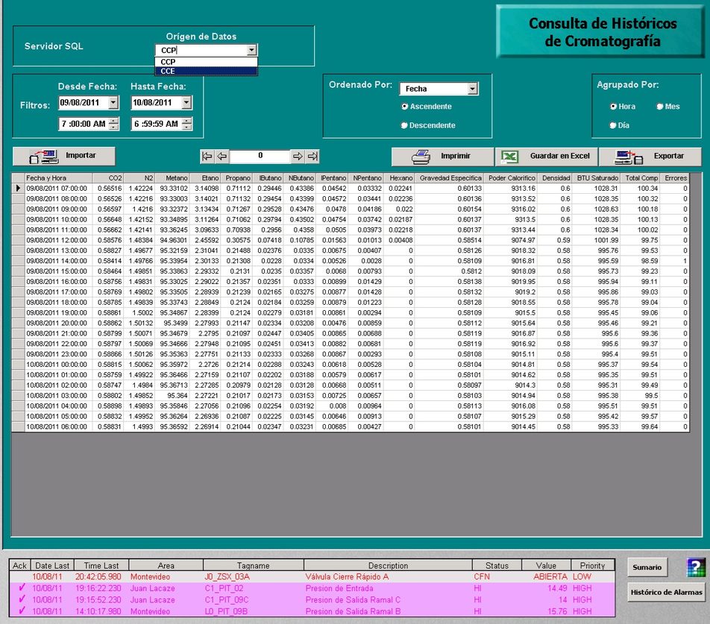Select row 10/08/2011 00:00:00

(x=350, y=365)
